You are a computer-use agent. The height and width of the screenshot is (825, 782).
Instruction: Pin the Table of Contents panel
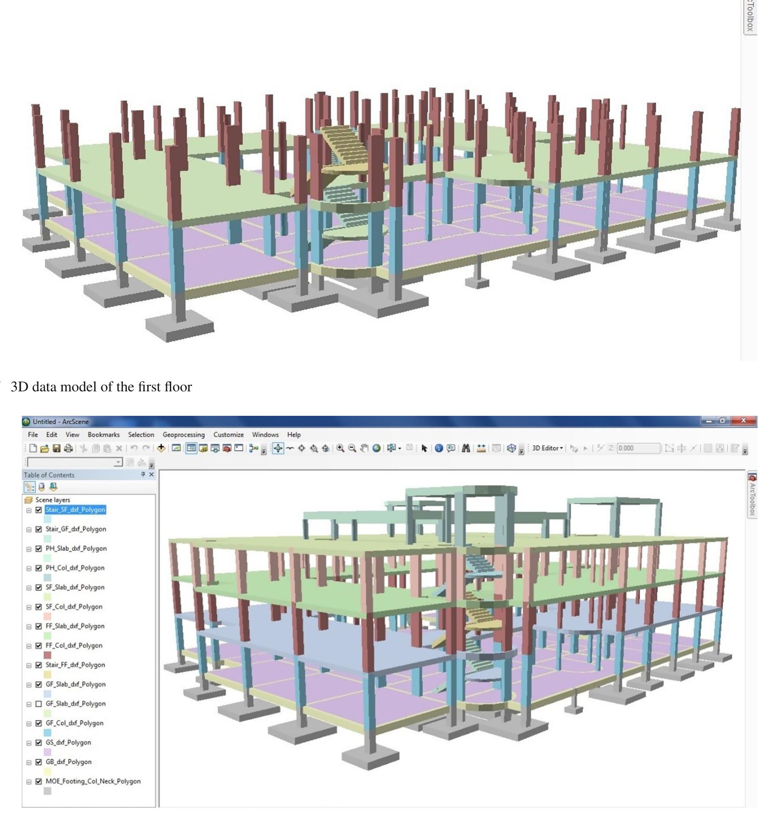(x=143, y=474)
